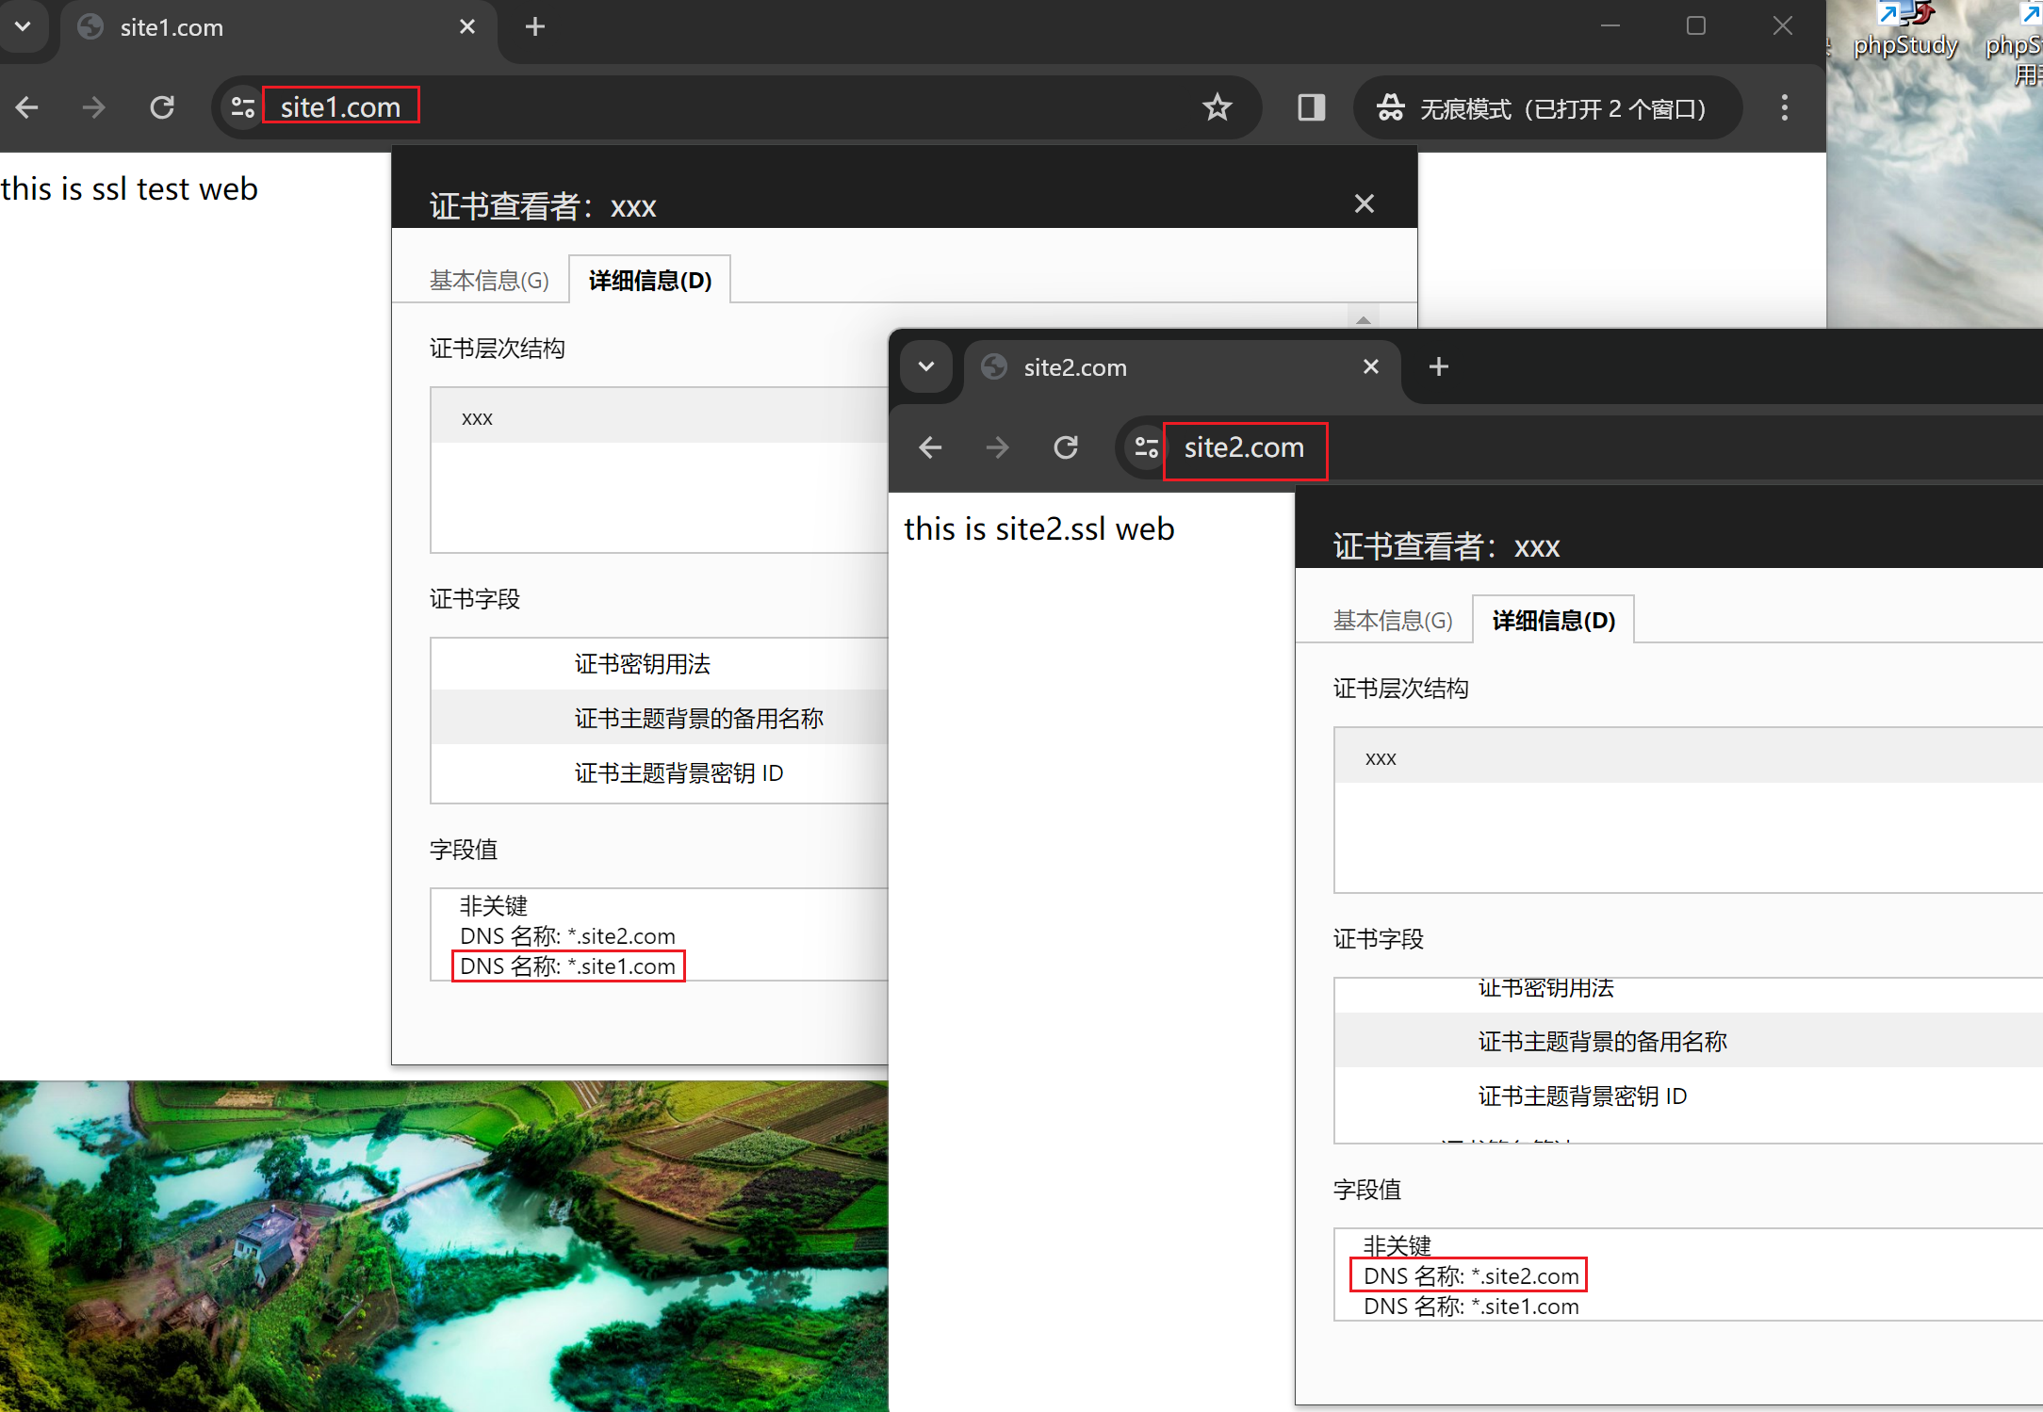Screen dimensions: 2043x1412
Task: Reload the site2.com page
Action: (x=1065, y=447)
